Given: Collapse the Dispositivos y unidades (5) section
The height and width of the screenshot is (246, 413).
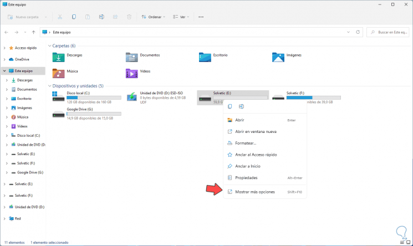Looking at the screenshot, I should click(49, 86).
